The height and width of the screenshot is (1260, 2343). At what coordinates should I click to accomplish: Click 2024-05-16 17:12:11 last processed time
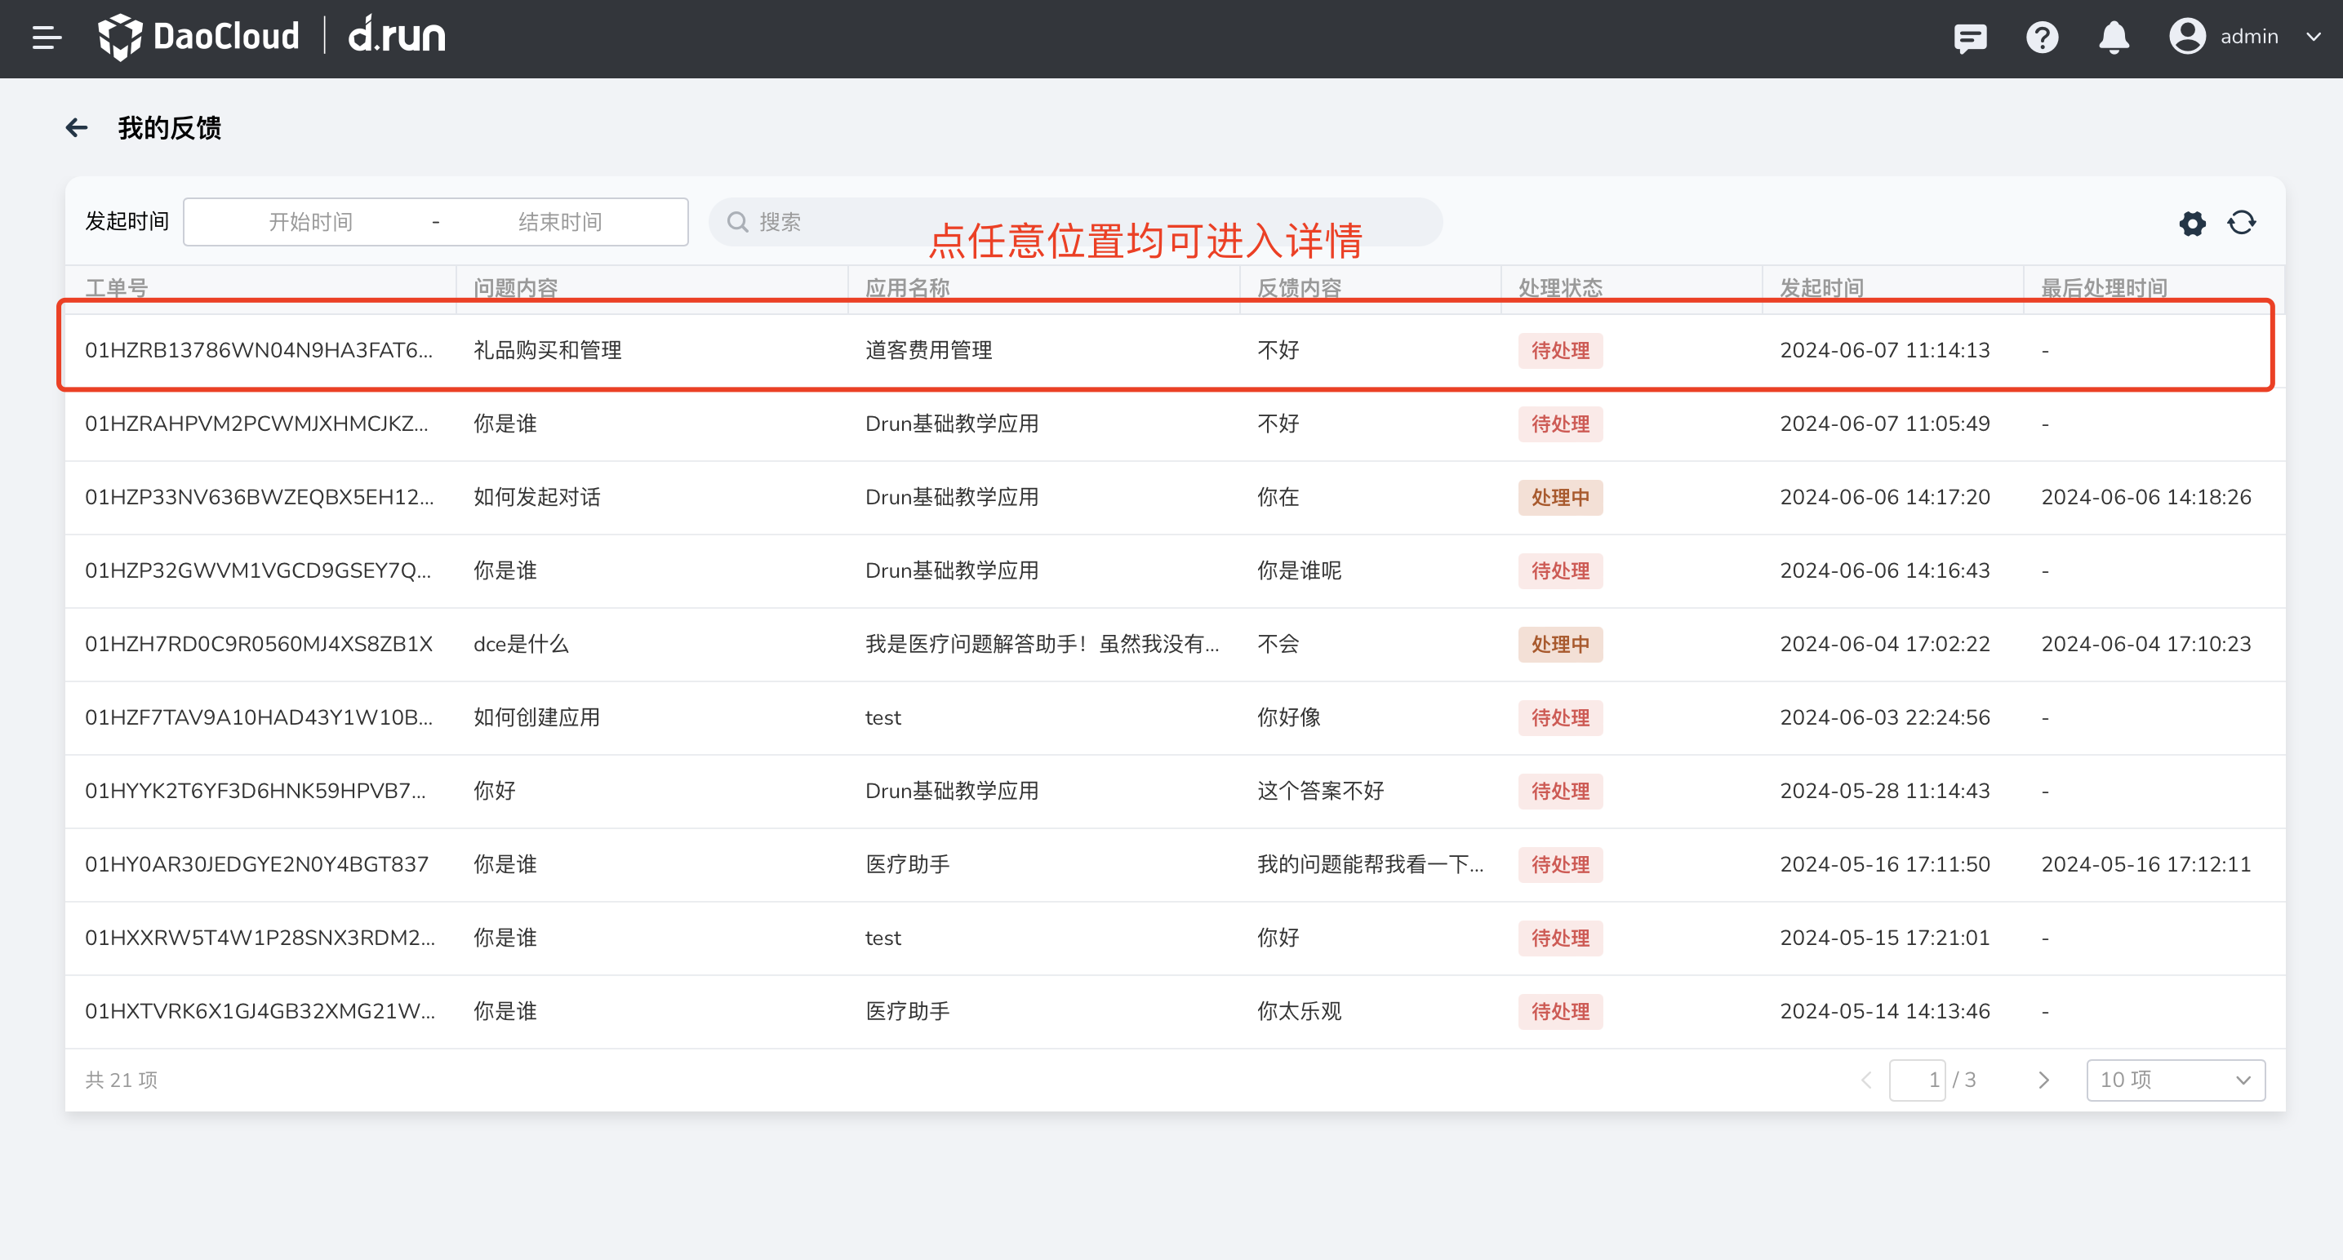tap(2145, 864)
